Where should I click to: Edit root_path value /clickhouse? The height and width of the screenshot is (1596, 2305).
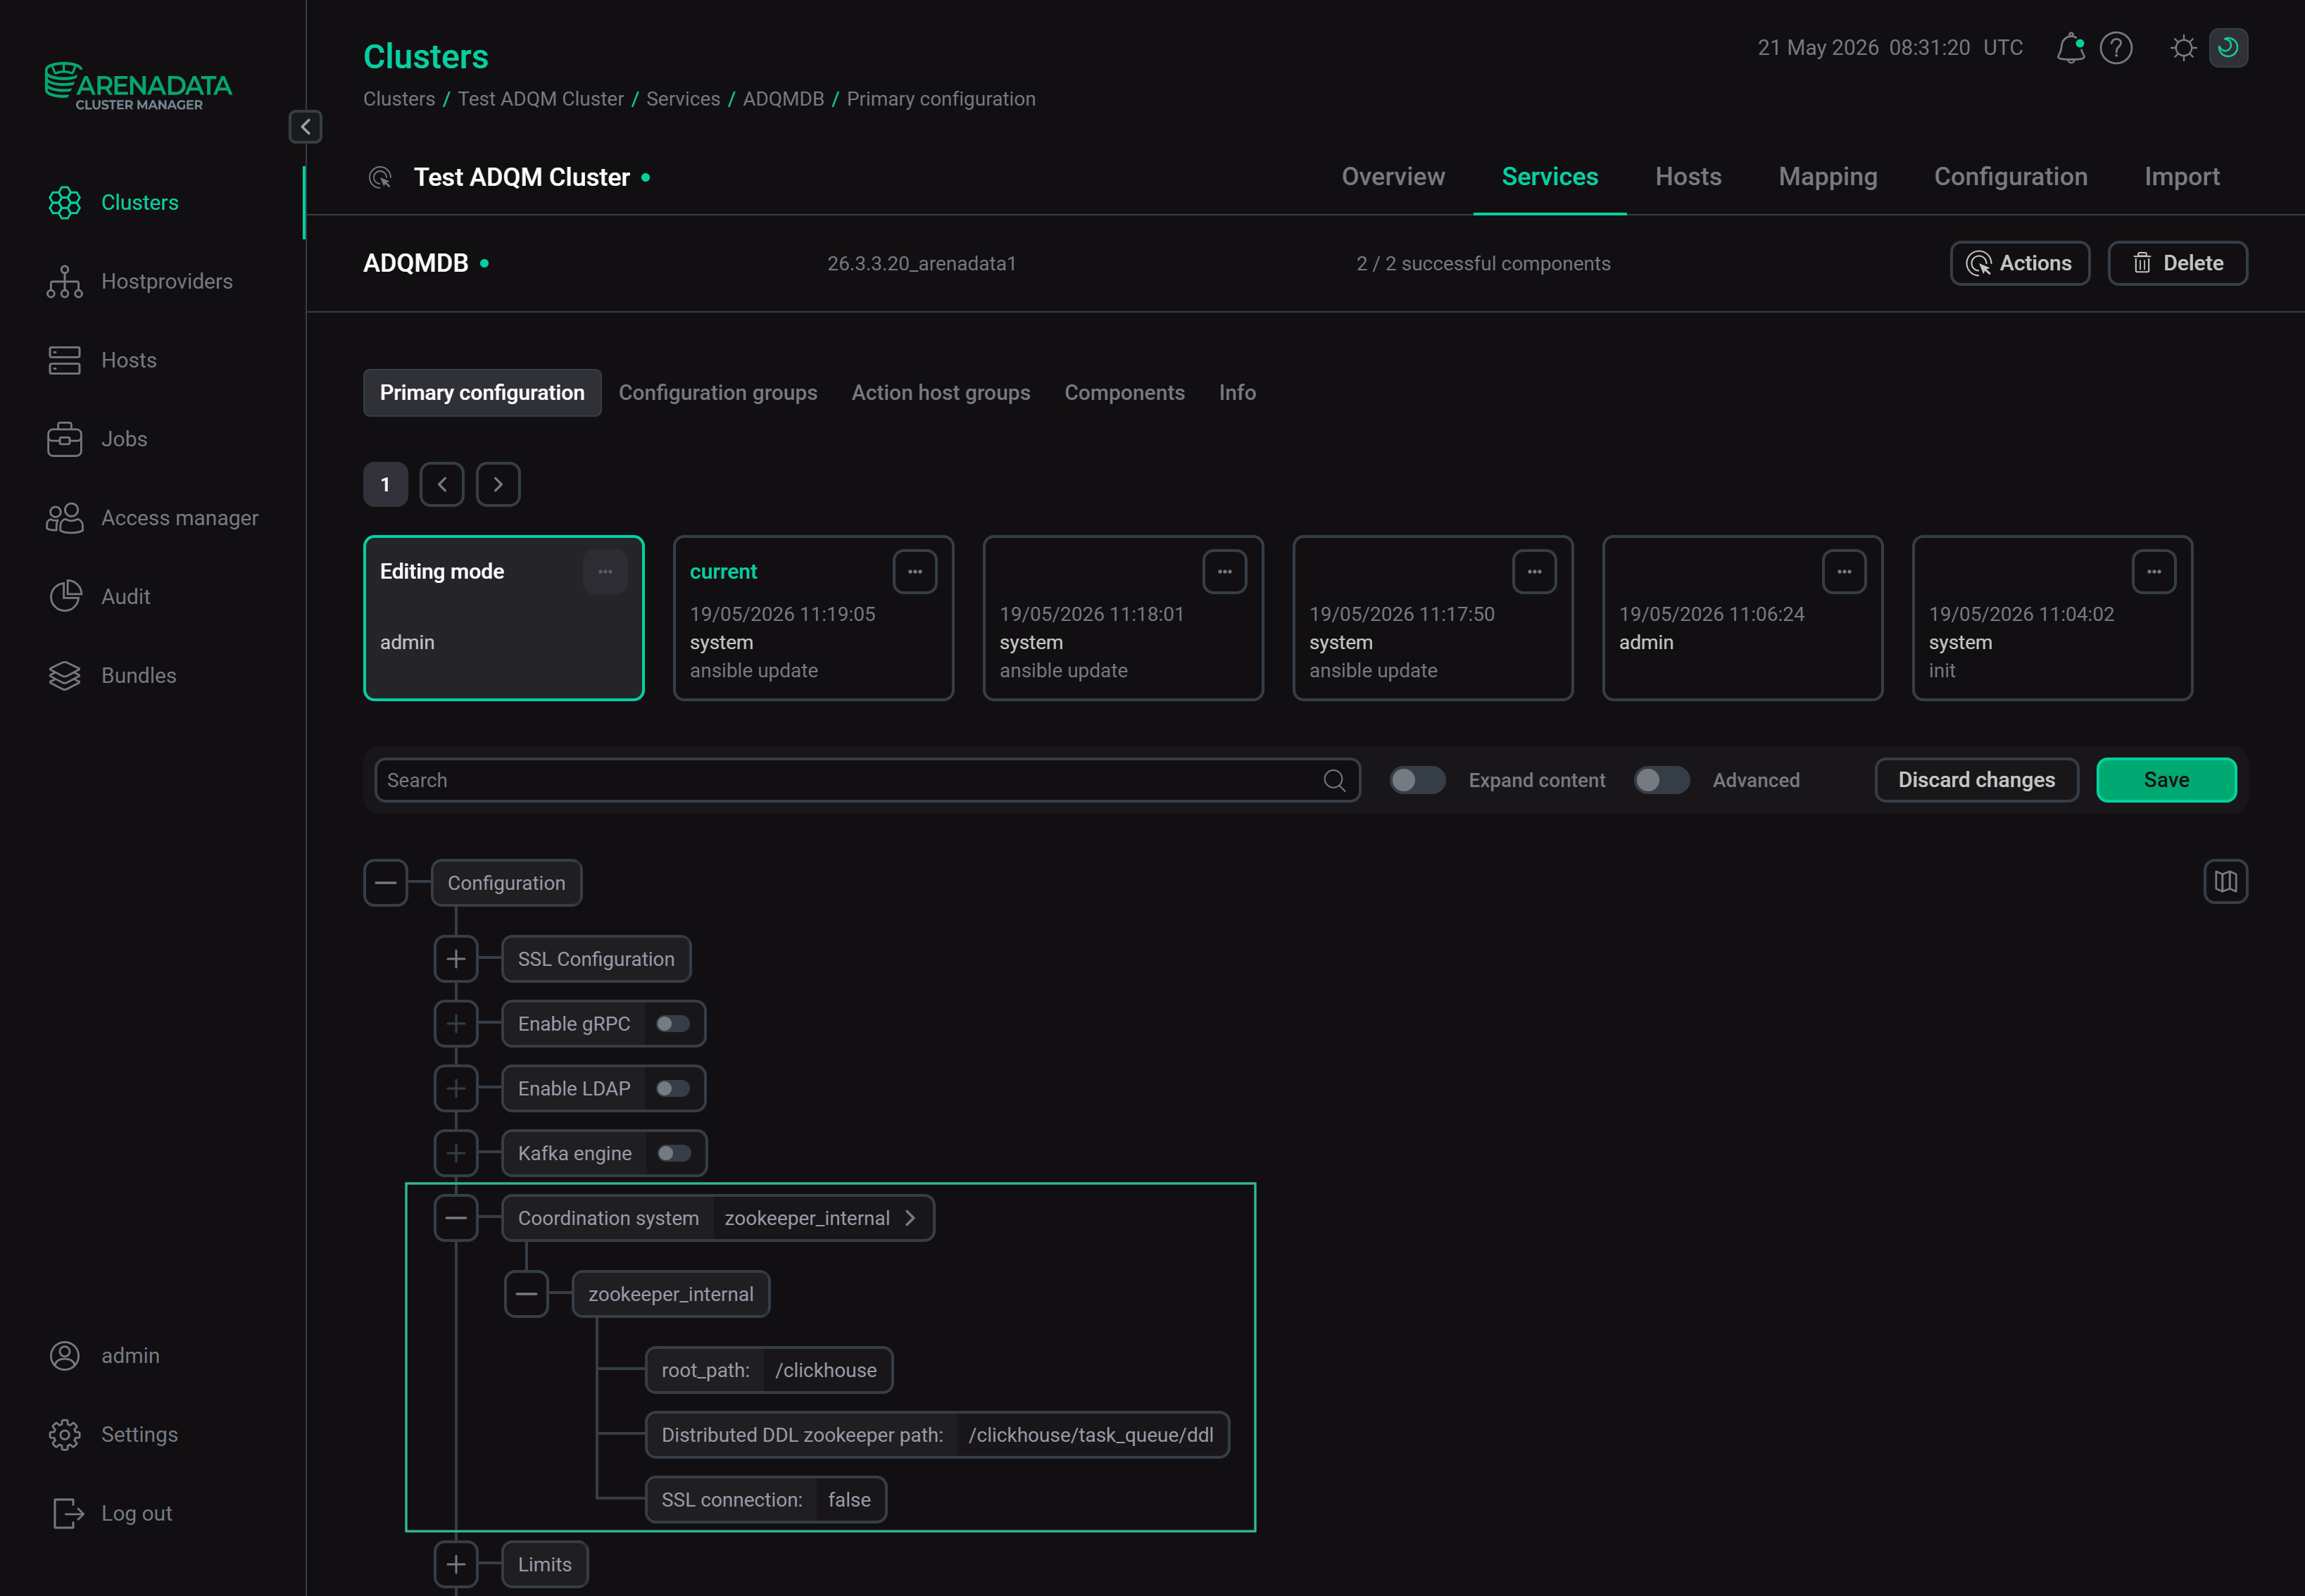826,1370
